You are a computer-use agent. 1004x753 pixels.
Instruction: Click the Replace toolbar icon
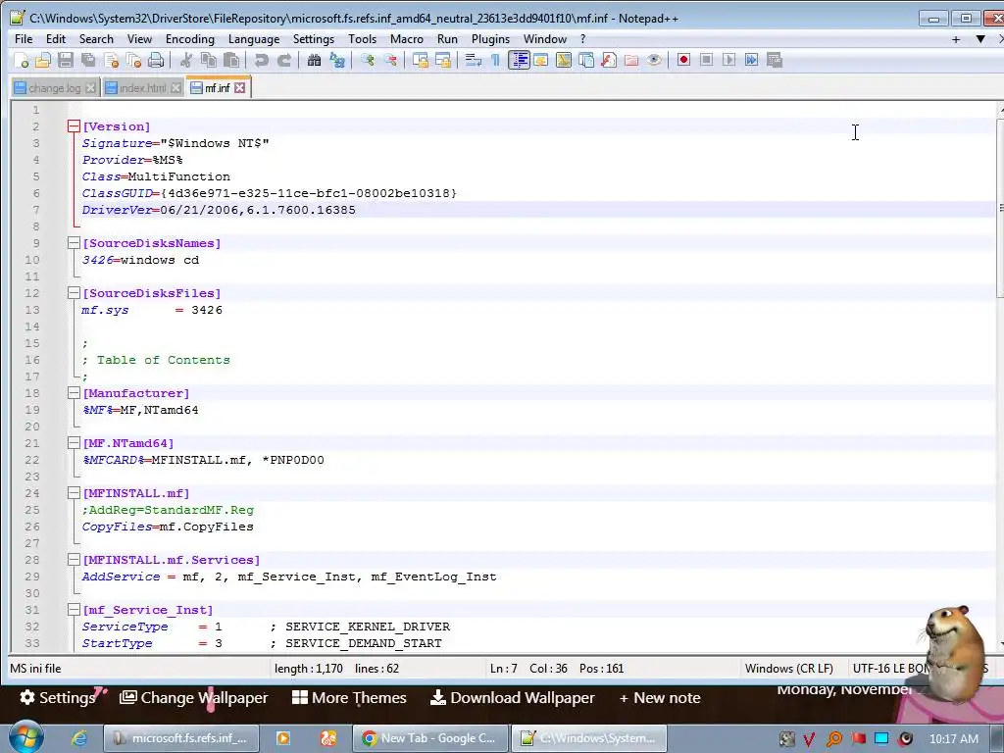[x=337, y=60]
